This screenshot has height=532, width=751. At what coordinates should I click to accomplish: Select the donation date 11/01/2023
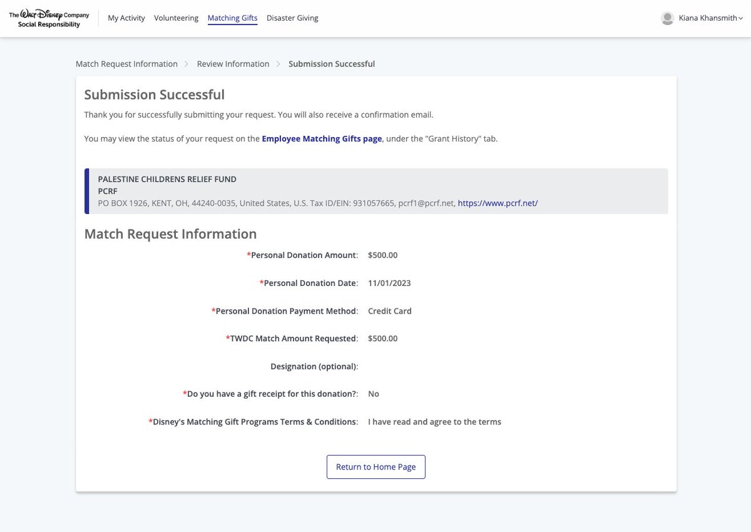[x=389, y=283]
